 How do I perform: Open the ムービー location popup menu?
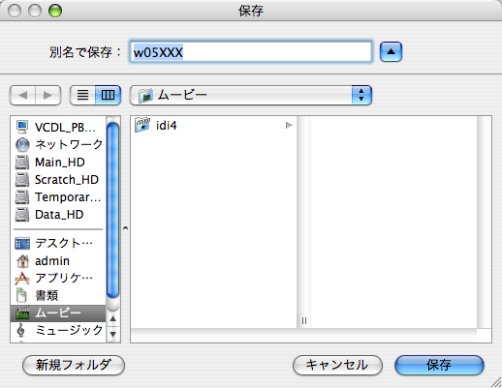coord(251,95)
